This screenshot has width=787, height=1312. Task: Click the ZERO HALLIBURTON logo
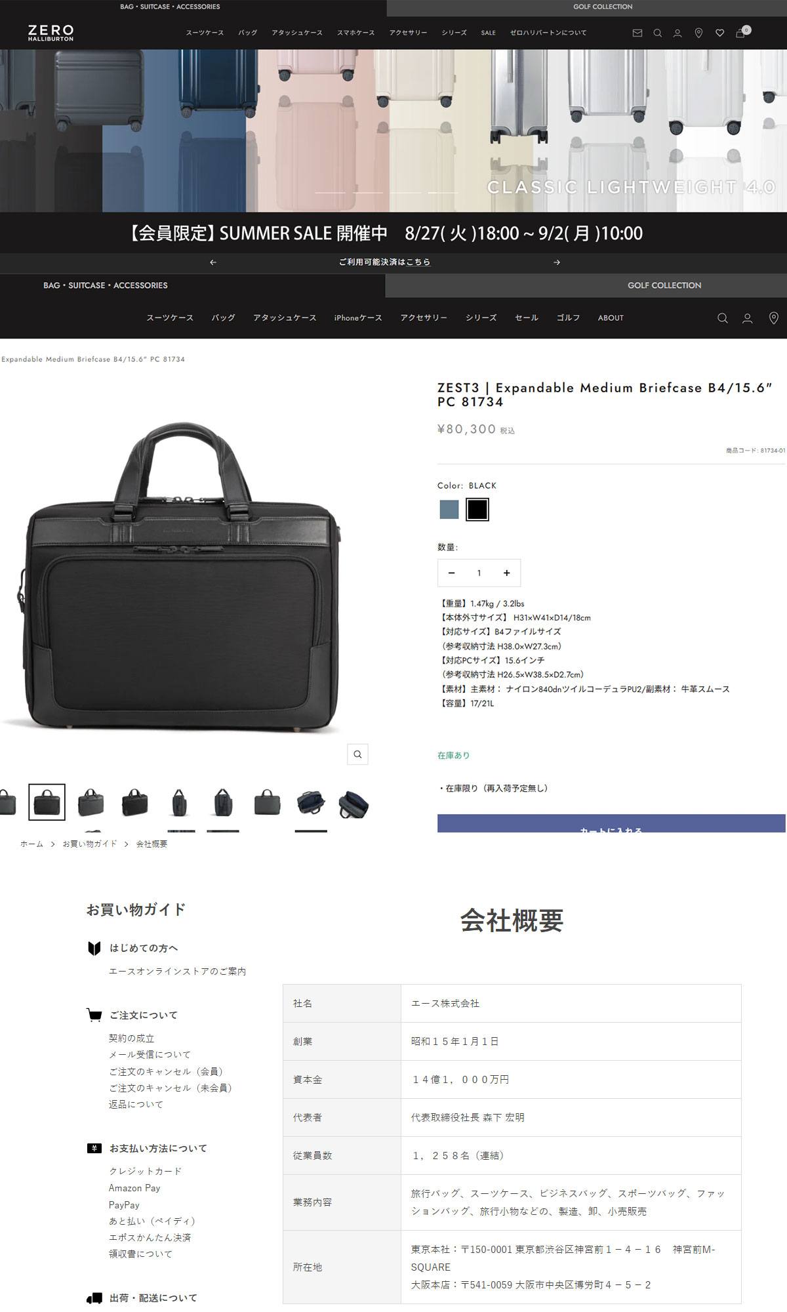pos(50,33)
